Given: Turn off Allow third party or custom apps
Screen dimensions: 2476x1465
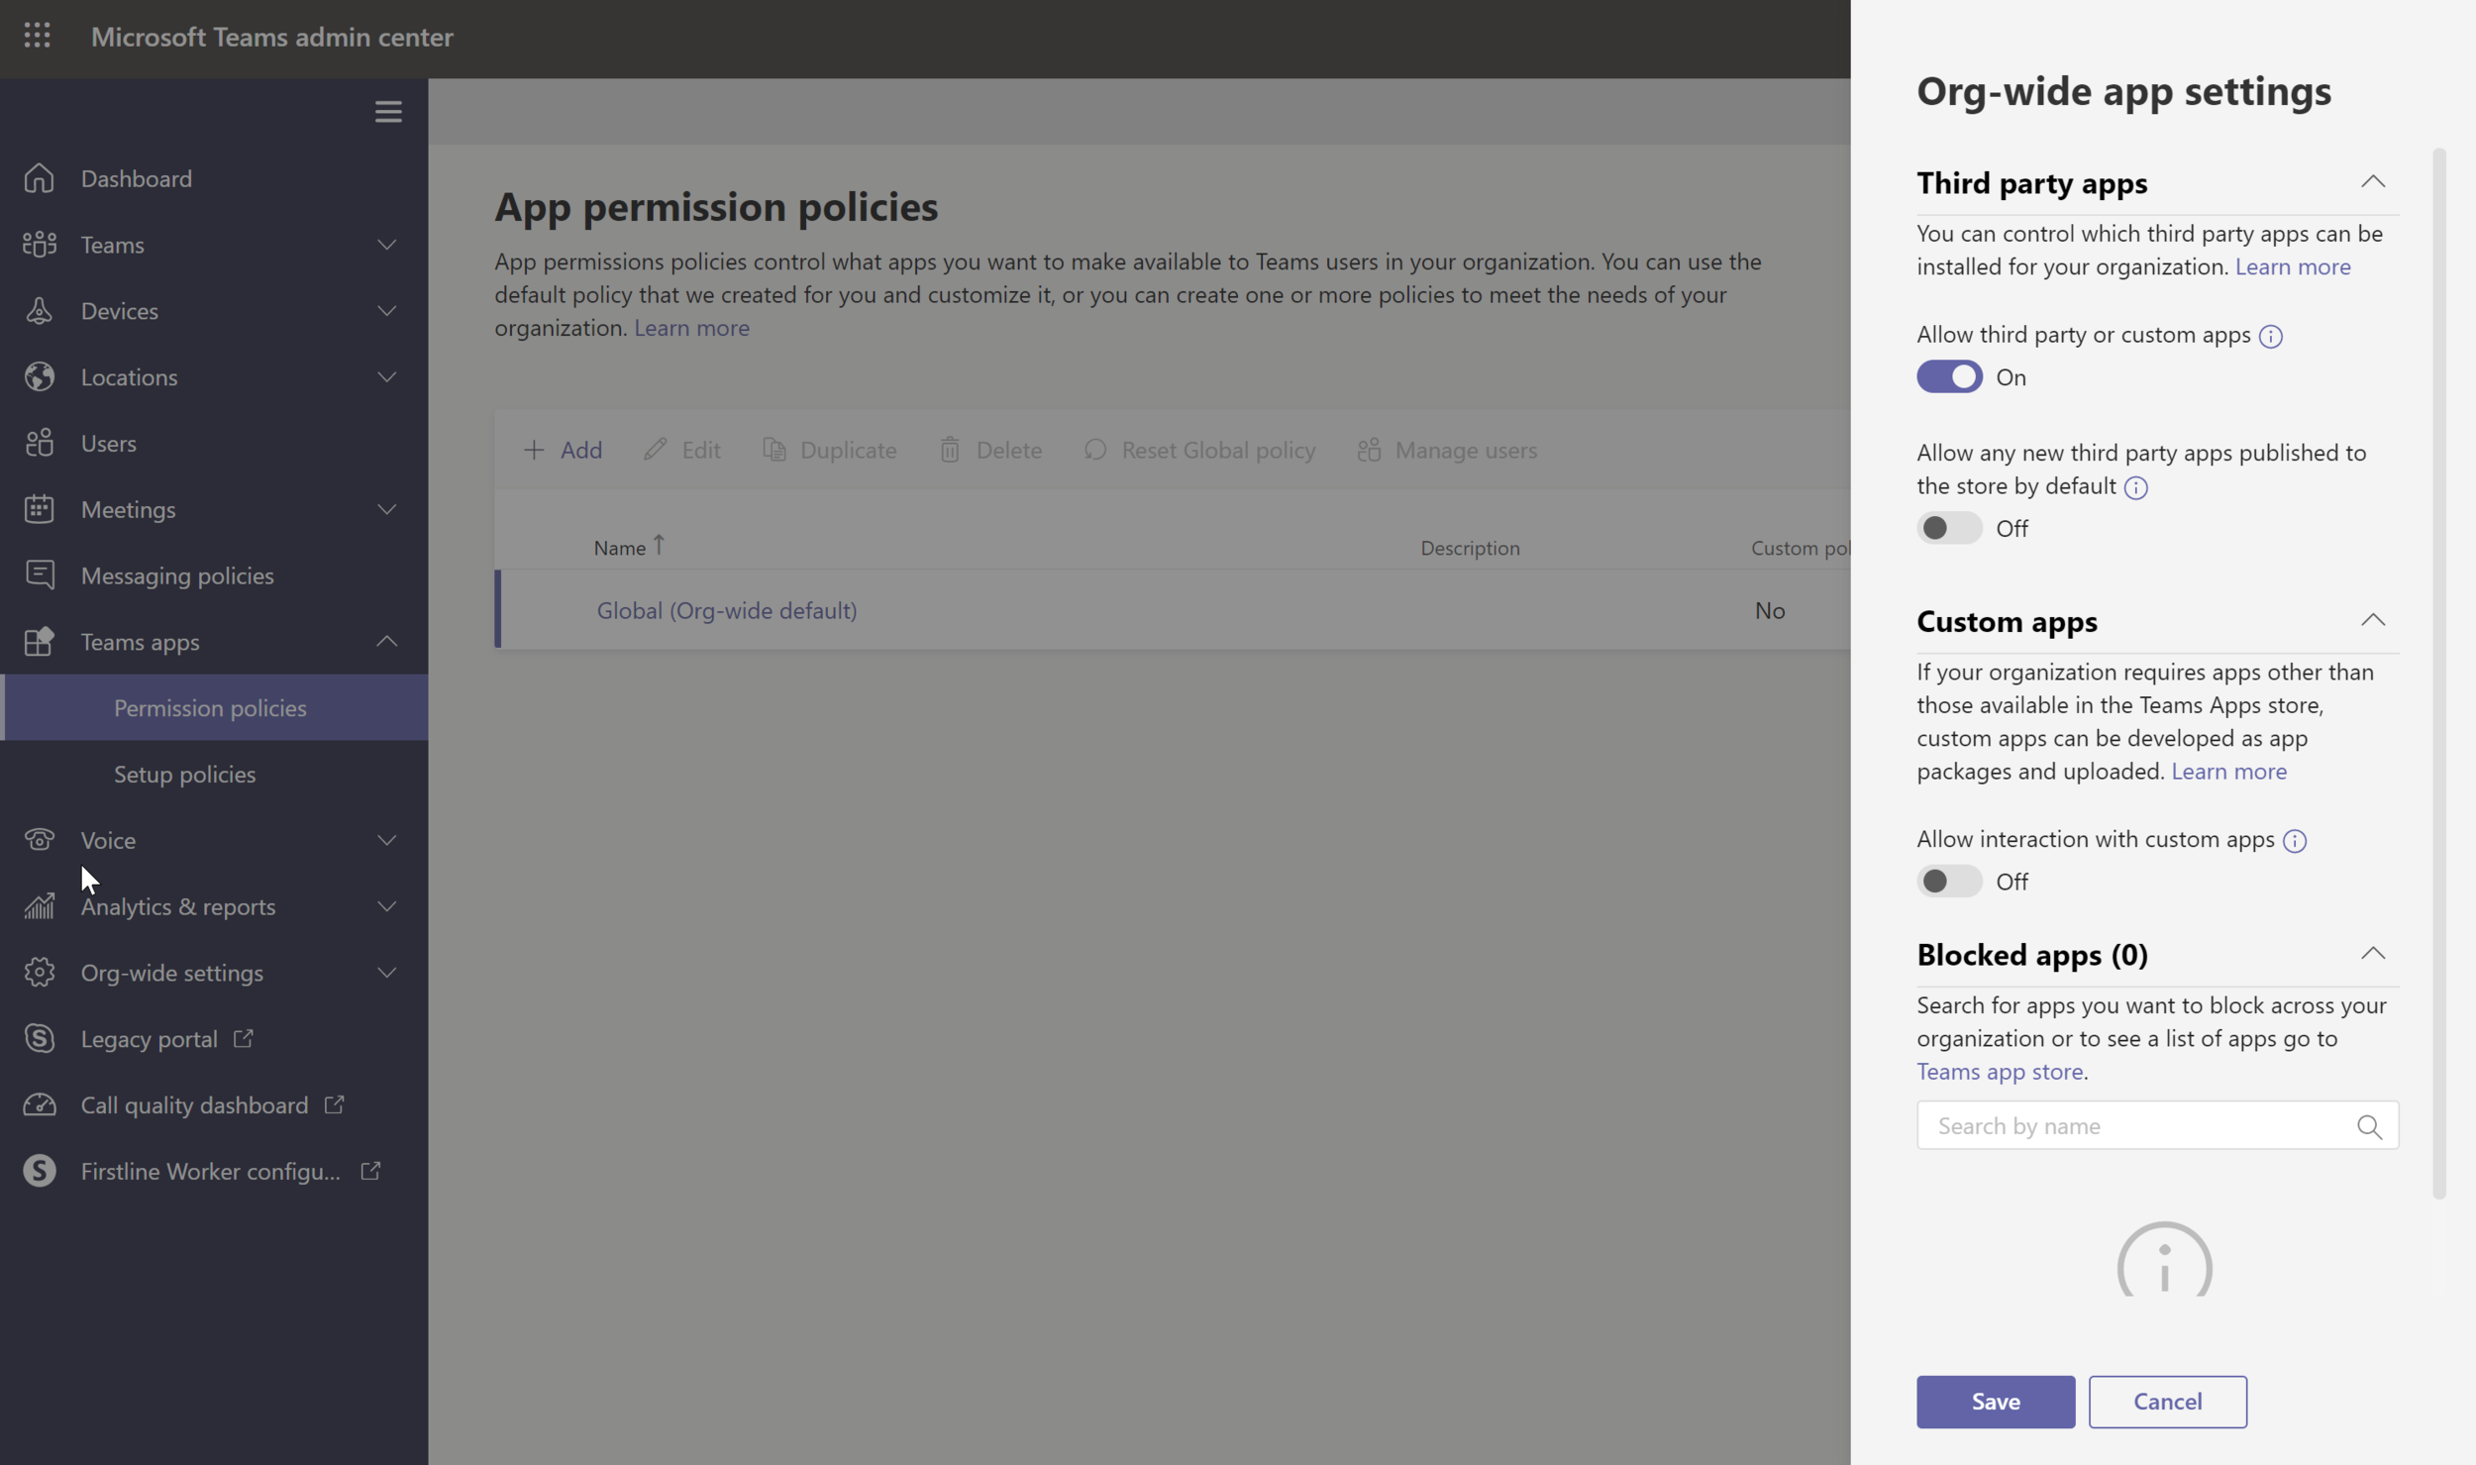Looking at the screenshot, I should (1949, 376).
